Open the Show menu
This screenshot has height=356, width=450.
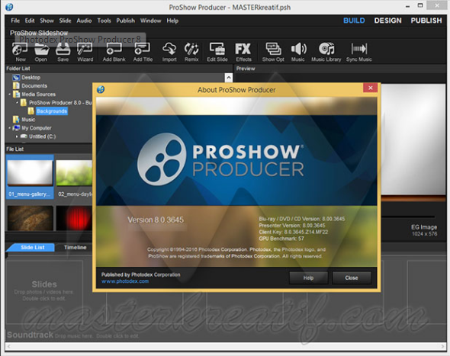[47, 21]
